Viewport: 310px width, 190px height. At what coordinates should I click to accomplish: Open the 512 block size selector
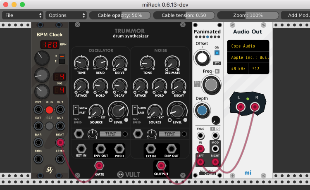(259, 69)
